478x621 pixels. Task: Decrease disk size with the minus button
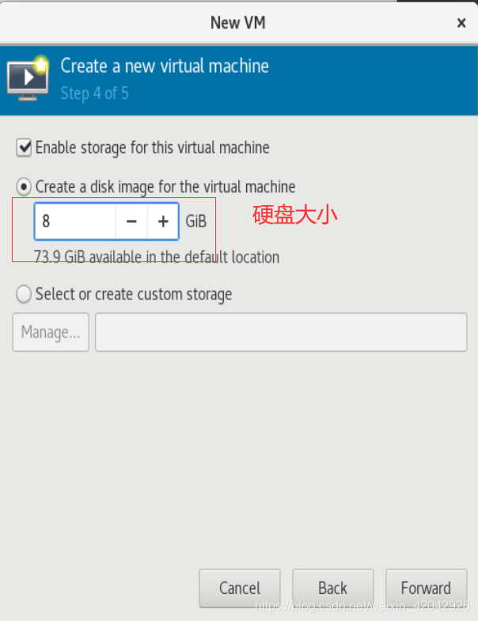coord(131,222)
